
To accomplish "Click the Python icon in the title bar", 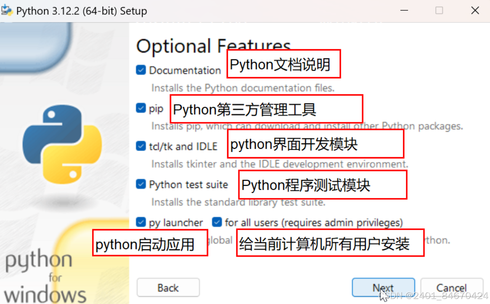I will click(8, 10).
